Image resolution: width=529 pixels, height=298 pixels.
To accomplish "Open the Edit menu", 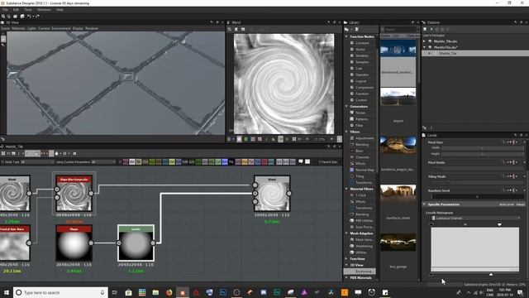I will pyautogui.click(x=16, y=10).
